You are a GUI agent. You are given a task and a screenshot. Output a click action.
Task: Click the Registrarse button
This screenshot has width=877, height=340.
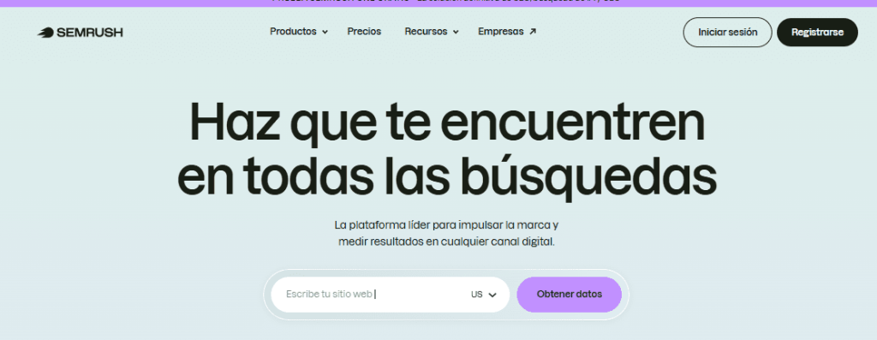(x=817, y=33)
